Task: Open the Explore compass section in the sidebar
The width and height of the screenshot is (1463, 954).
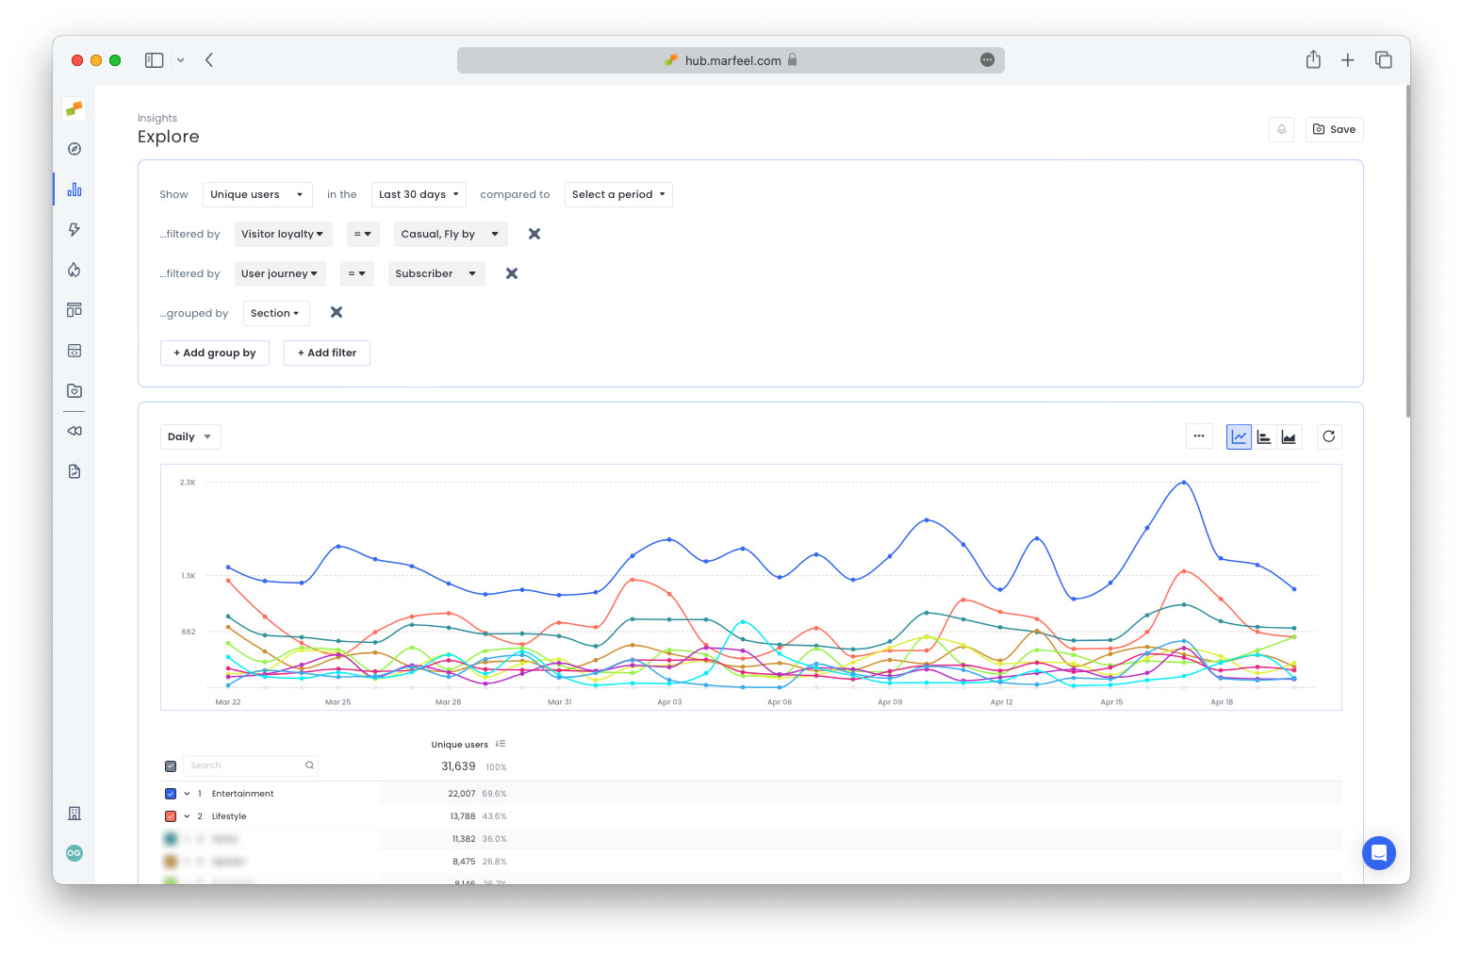Action: pos(74,148)
